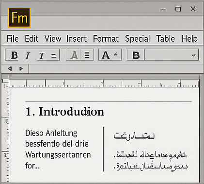Open the Help menu
Viewport: 204px width, 184px height.
(189, 39)
